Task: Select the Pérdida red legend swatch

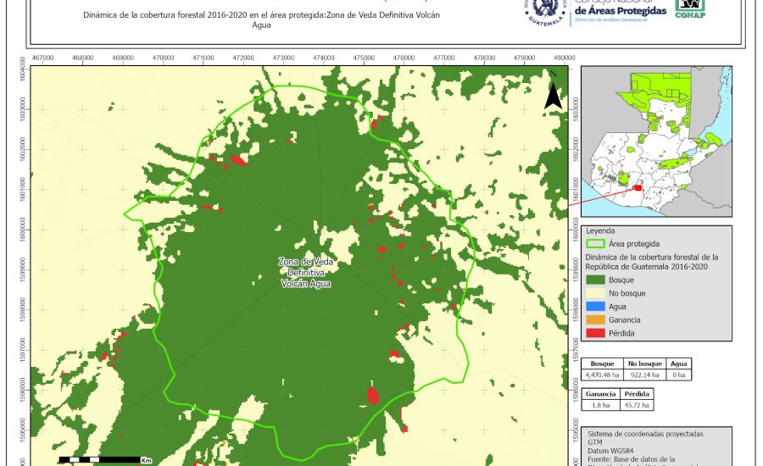Action: click(600, 333)
